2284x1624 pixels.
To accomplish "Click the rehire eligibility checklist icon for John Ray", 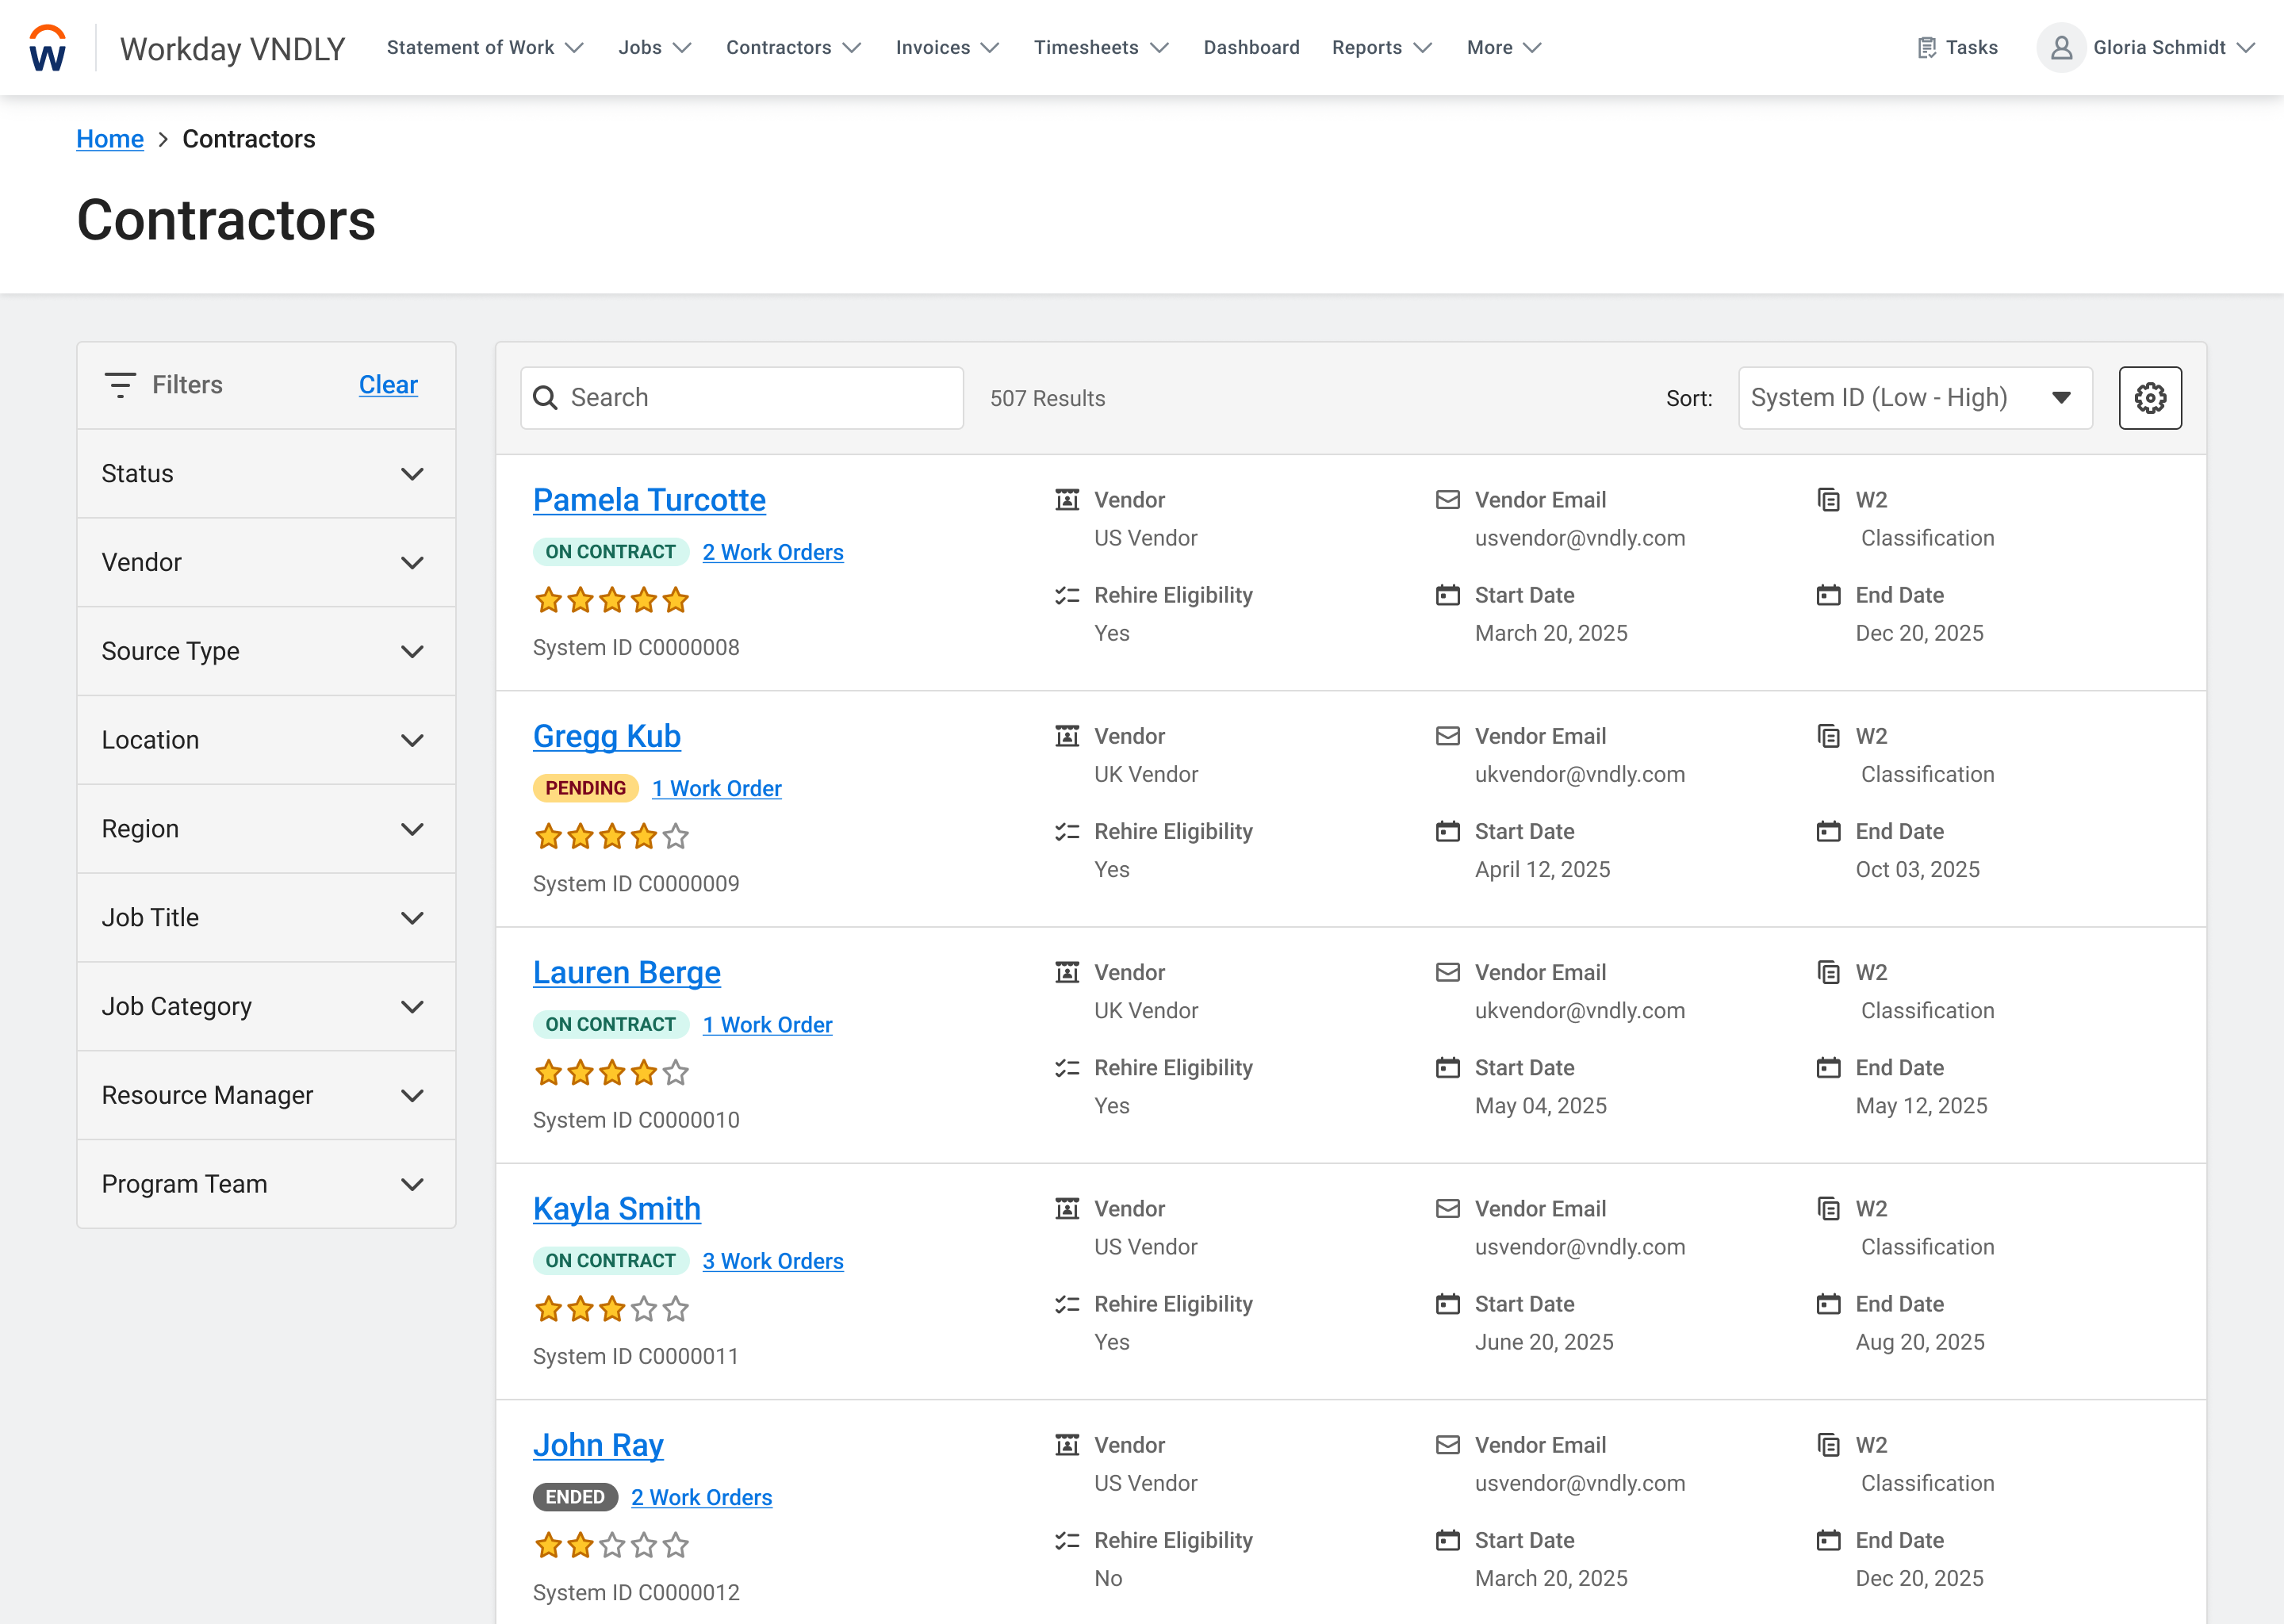I will pos(1067,1540).
